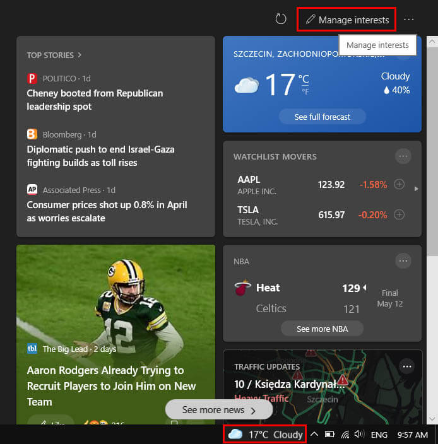
Task: Click See full forecast button
Action: point(322,117)
